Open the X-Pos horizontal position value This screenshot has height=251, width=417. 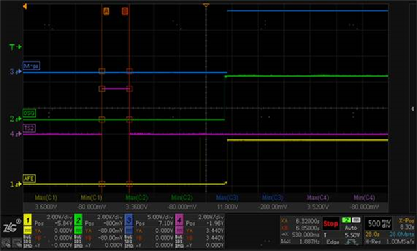click(407, 224)
